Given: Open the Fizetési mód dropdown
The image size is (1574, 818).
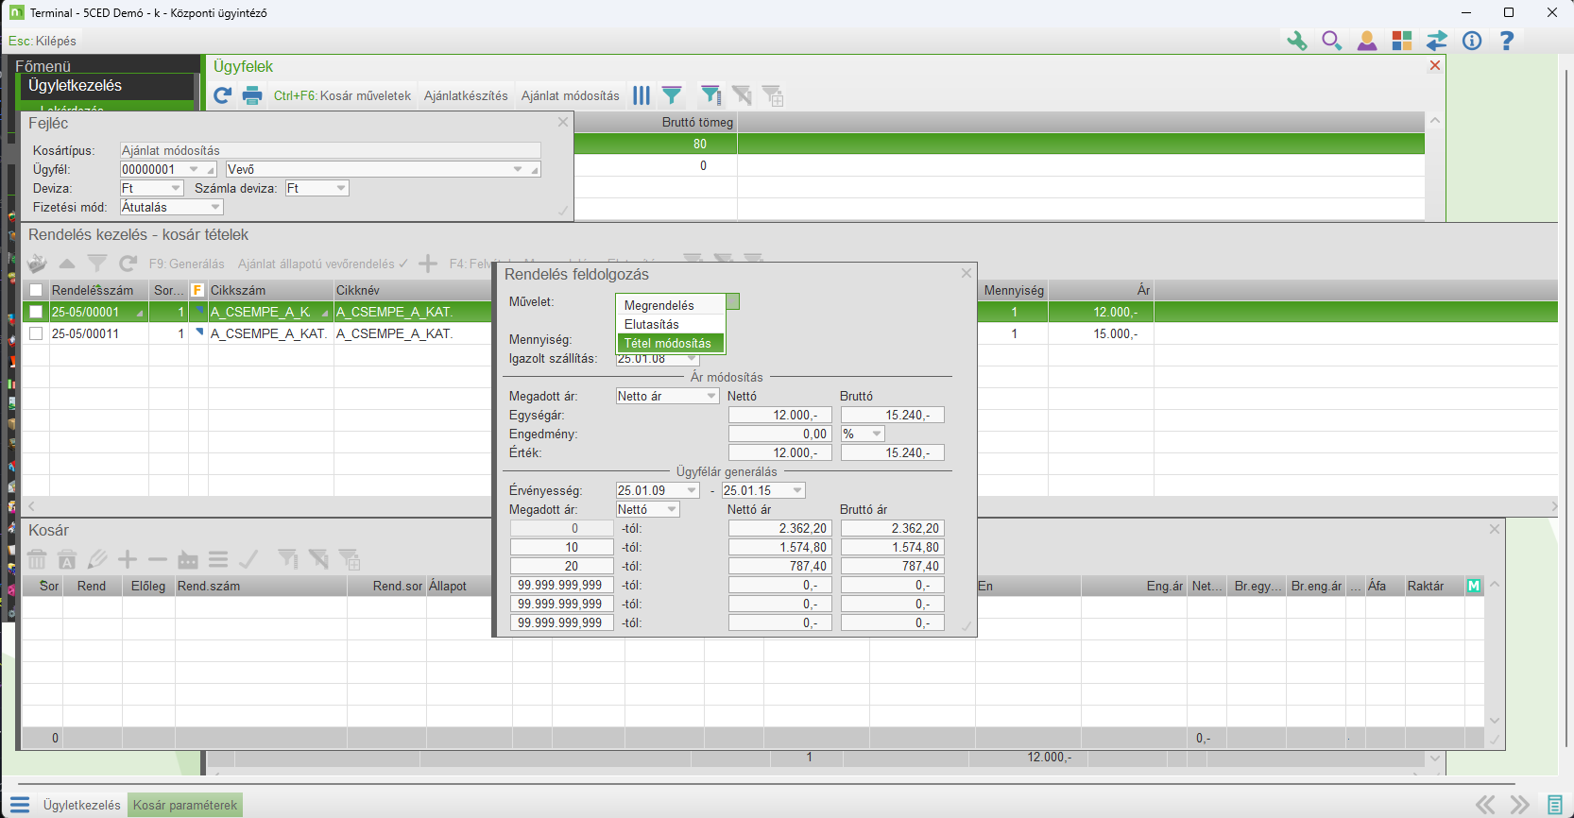Looking at the screenshot, I should [215, 207].
